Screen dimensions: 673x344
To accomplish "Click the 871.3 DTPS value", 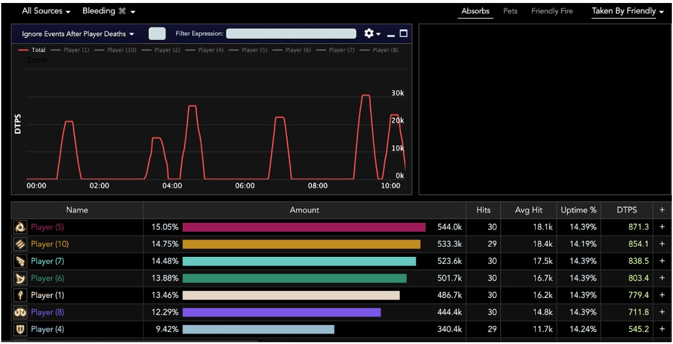I will (638, 227).
